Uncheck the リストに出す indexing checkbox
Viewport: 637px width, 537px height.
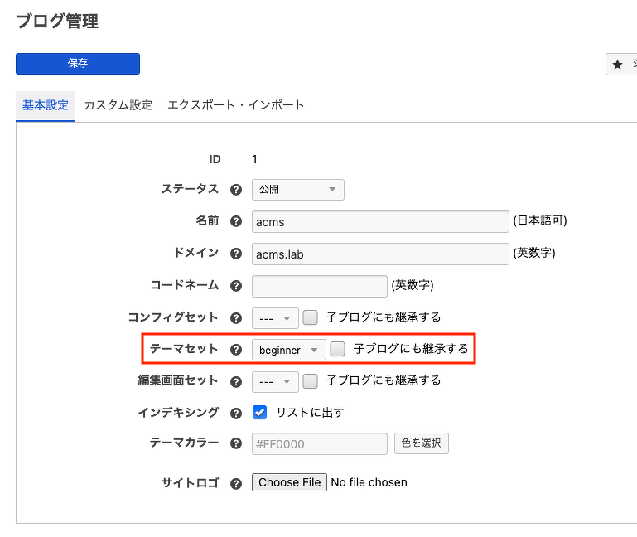(260, 412)
